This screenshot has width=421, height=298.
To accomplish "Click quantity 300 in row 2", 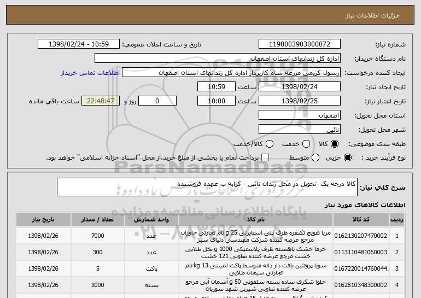I will pos(97,253).
